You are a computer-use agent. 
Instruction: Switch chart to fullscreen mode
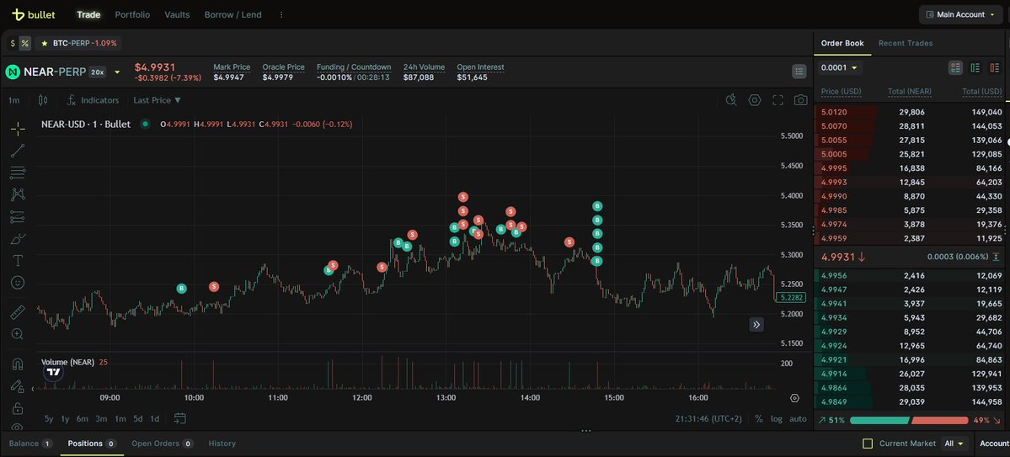point(778,100)
